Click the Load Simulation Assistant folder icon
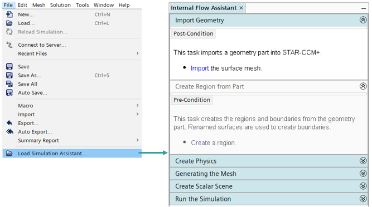 pyautogui.click(x=9, y=153)
